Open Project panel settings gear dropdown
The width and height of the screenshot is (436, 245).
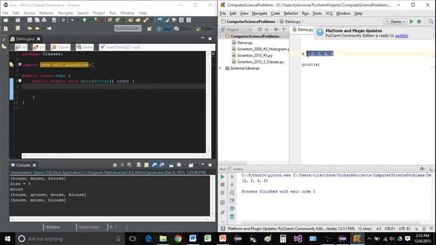tap(277, 29)
